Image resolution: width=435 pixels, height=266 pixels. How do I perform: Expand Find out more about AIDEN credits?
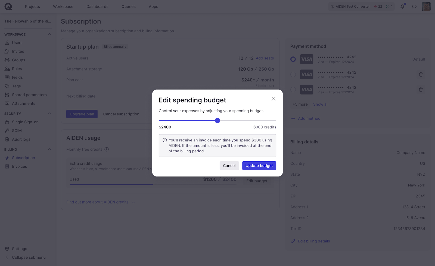point(101,202)
